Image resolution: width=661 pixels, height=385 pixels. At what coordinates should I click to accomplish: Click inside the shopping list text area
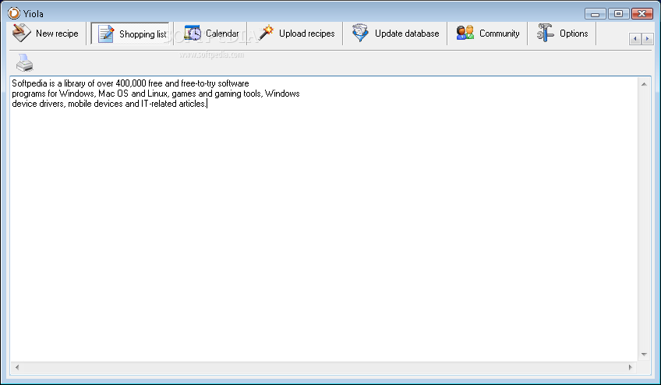point(323,219)
